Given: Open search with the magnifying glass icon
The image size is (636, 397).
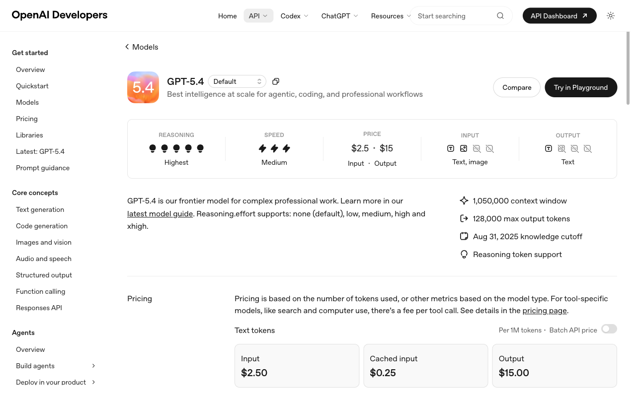Looking at the screenshot, I should point(500,15).
